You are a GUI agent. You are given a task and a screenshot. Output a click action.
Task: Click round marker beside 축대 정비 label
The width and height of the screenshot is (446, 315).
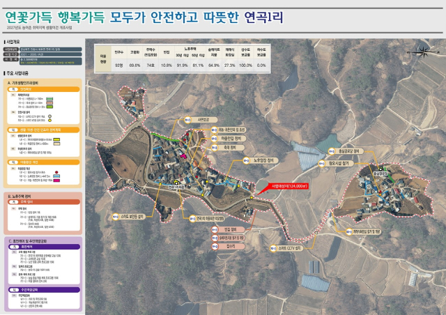[x=214, y=148]
